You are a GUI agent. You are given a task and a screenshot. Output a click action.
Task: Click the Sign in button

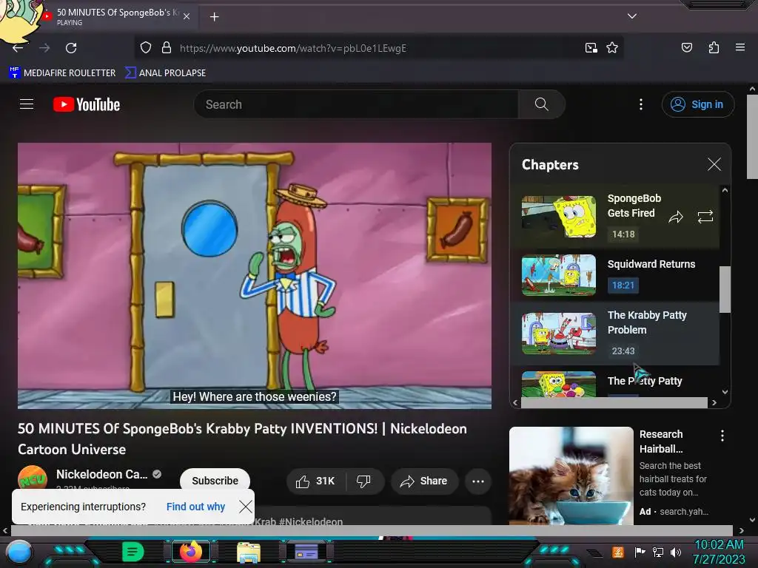tap(697, 104)
